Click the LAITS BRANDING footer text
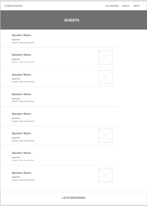The height and width of the screenshot is (206, 147). (x=74, y=198)
